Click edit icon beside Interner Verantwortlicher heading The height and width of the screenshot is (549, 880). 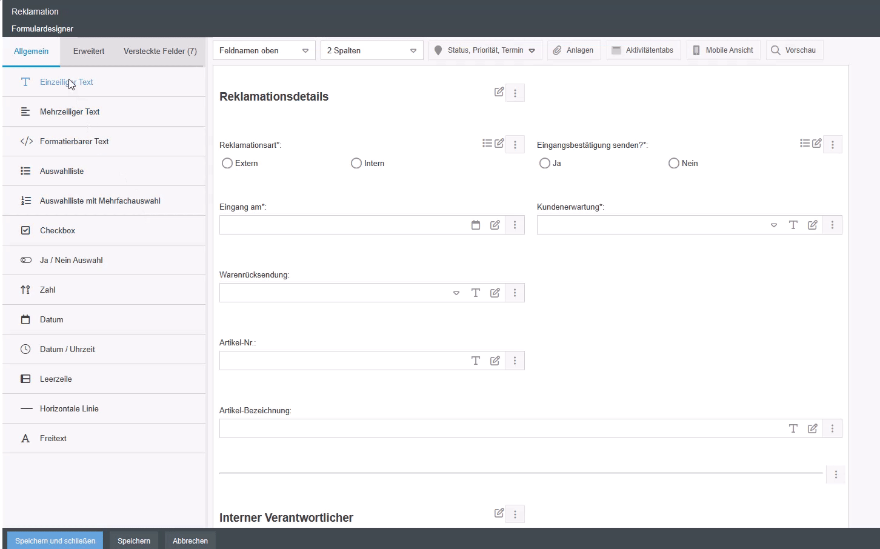(499, 513)
